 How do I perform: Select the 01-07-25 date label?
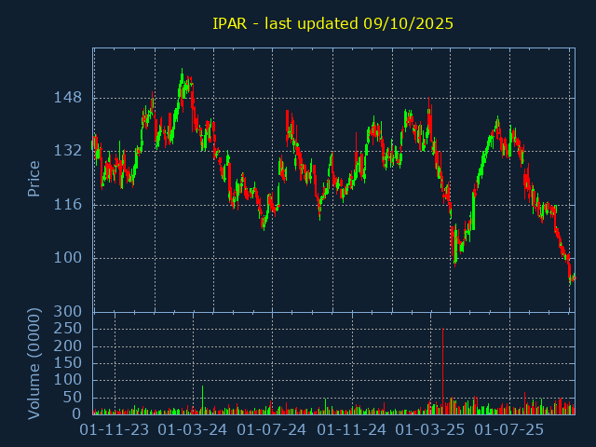pyautogui.click(x=509, y=430)
